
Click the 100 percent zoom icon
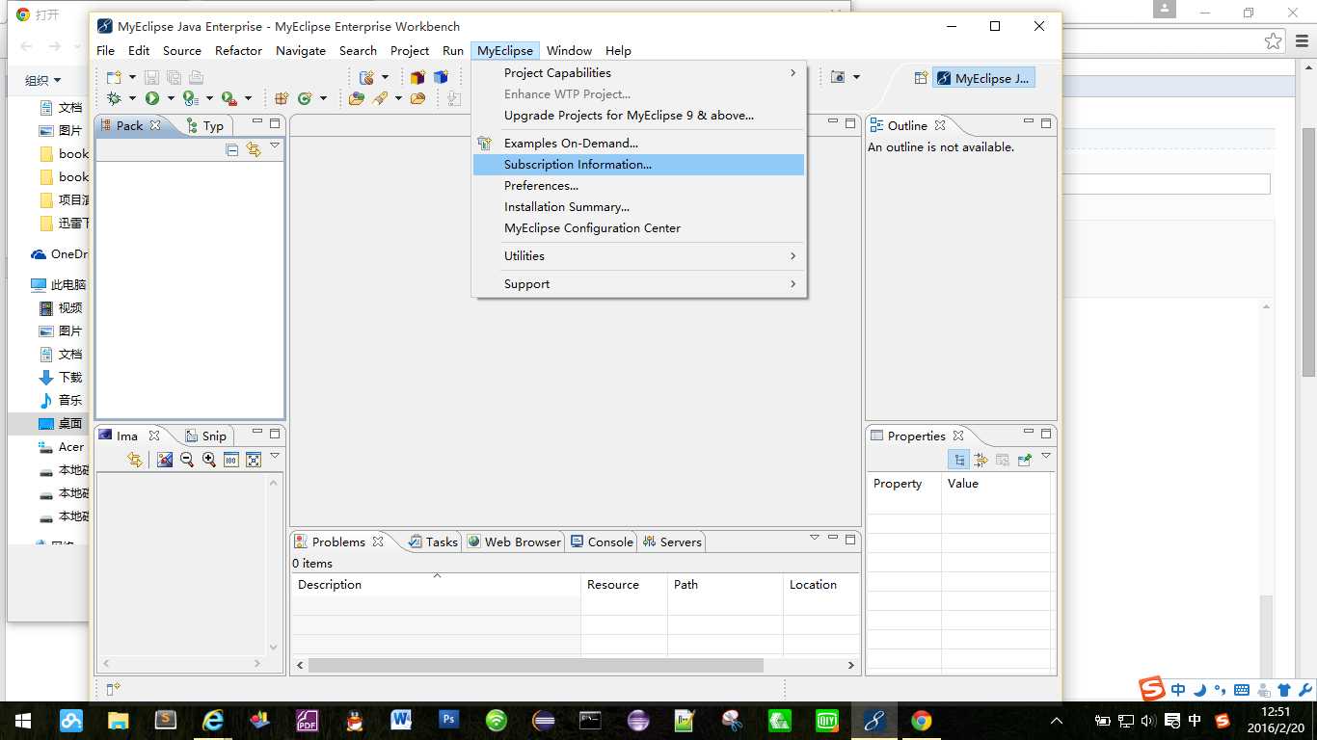[x=231, y=460]
